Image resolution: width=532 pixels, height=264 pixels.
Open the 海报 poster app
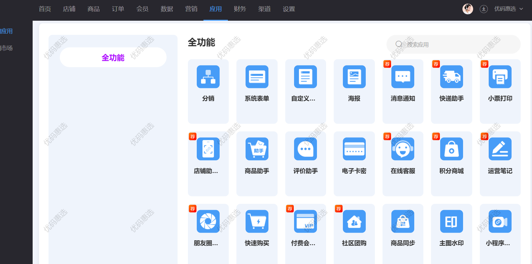tap(354, 77)
